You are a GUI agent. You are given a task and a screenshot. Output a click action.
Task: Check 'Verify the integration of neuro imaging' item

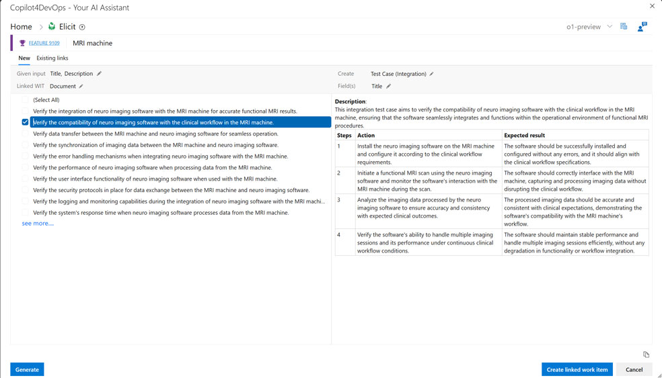click(x=25, y=111)
